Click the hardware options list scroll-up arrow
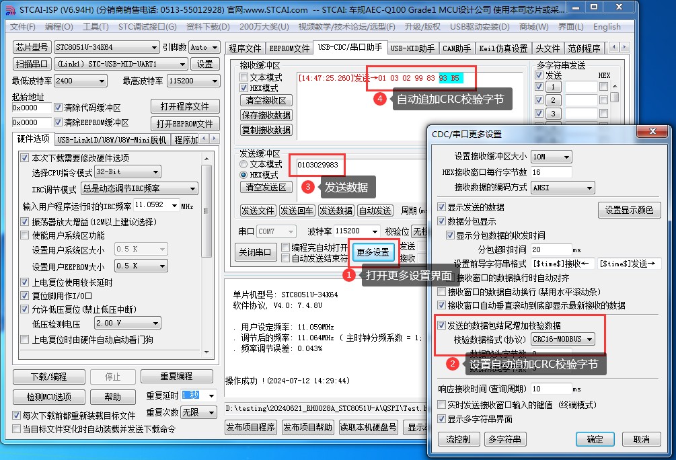The width and height of the screenshot is (676, 460). pos(206,159)
